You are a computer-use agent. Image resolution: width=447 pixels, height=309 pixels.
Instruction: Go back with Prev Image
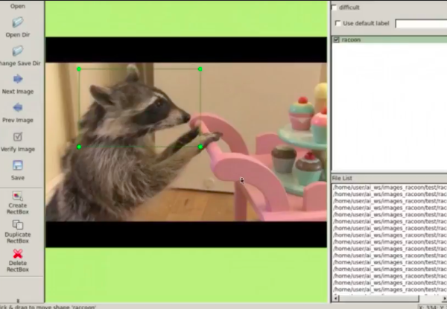tap(18, 112)
